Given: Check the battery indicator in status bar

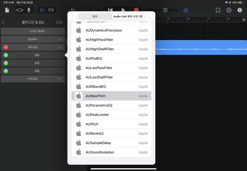Looking at the screenshot, I should (241, 3).
